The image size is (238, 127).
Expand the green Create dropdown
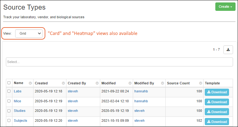click(225, 6)
